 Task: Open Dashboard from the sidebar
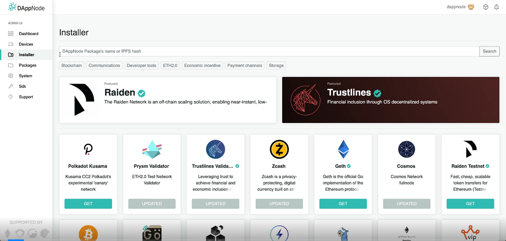(28, 34)
